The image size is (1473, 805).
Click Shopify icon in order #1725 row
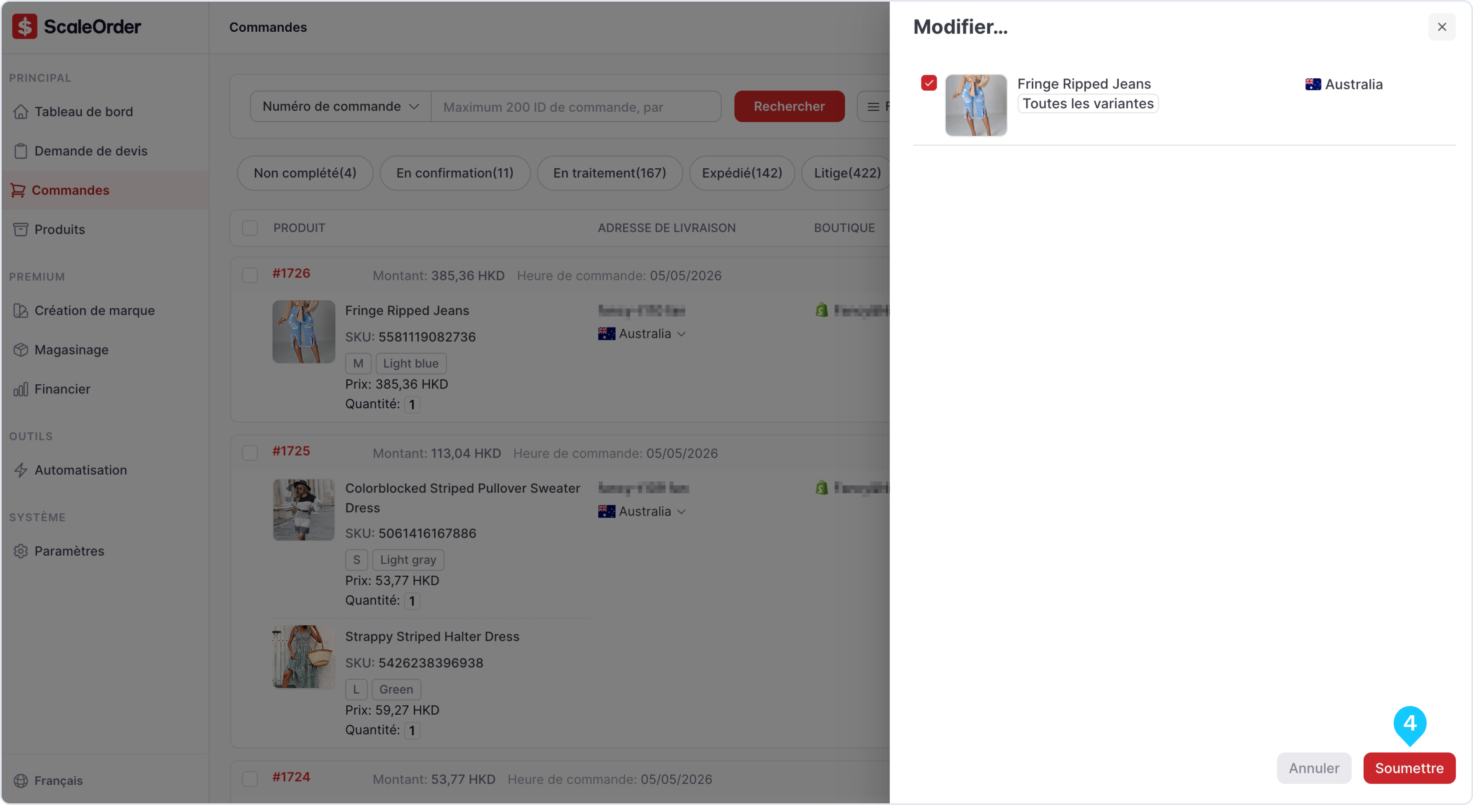click(x=822, y=488)
